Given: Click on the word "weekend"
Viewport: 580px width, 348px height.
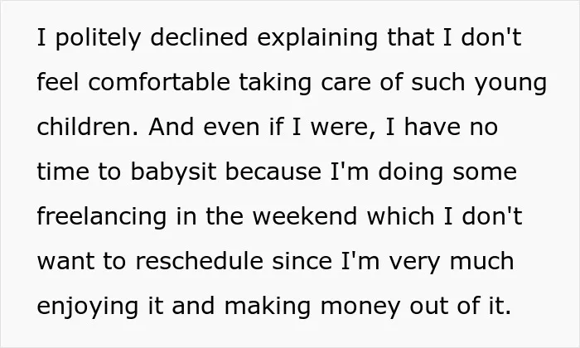Looking at the screenshot, I should 305,216.
